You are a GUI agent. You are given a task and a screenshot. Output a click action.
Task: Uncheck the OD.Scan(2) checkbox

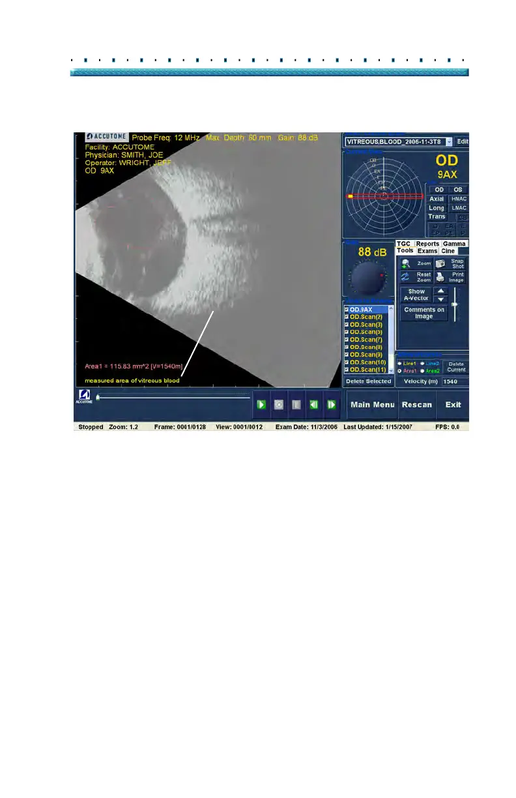tap(347, 317)
